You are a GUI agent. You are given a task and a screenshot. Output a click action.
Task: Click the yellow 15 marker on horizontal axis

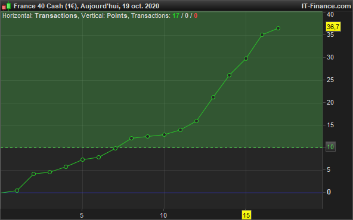[246, 215]
